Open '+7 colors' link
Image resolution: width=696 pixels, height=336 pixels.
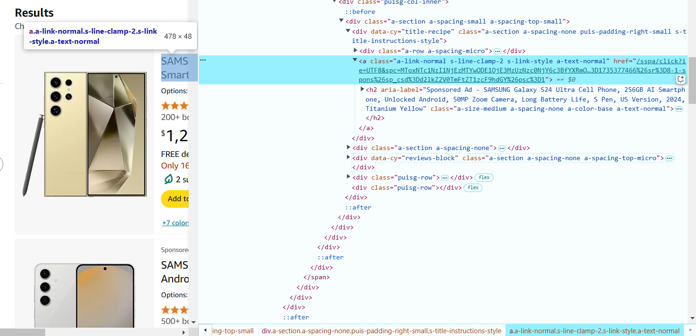(176, 223)
